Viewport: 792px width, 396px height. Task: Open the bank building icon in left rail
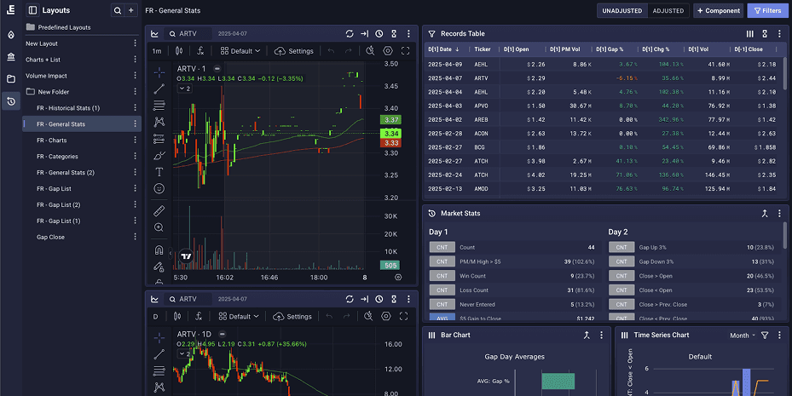pos(11,57)
